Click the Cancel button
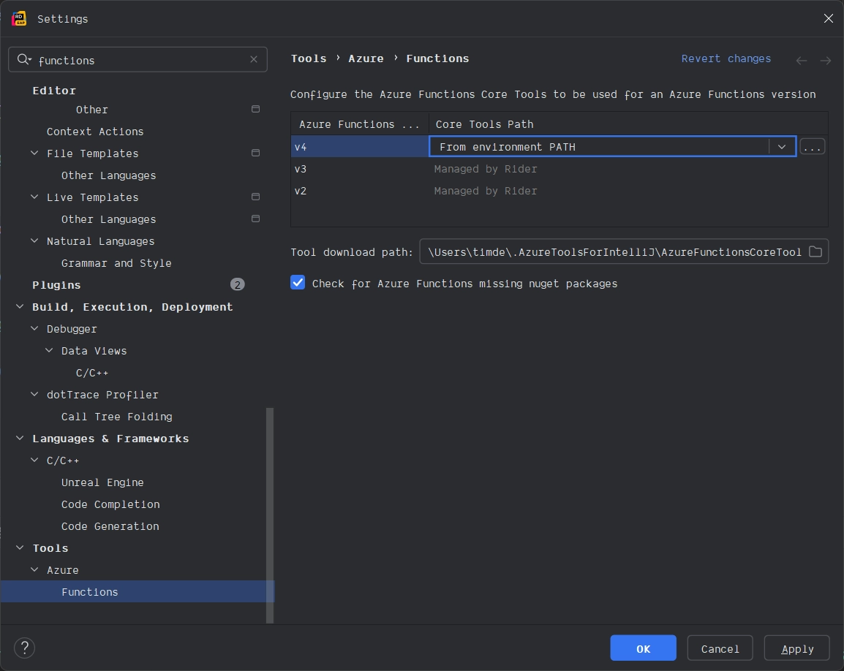Image resolution: width=844 pixels, height=671 pixels. 720,648
